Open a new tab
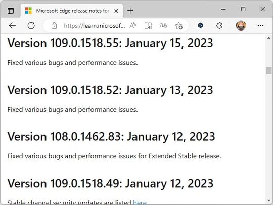This screenshot has width=273, height=205. coord(130,11)
